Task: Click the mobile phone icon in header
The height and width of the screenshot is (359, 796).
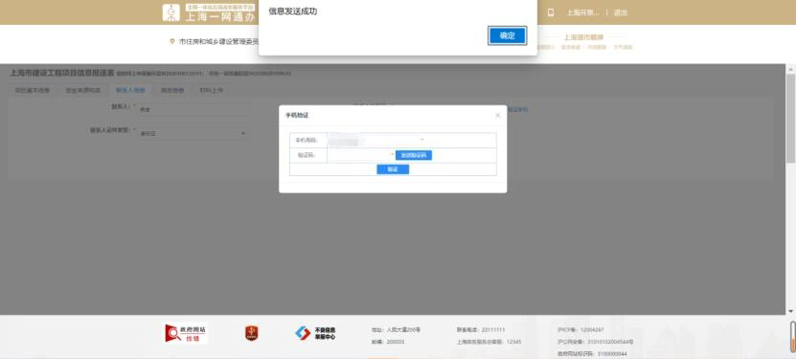Action: coord(551,12)
